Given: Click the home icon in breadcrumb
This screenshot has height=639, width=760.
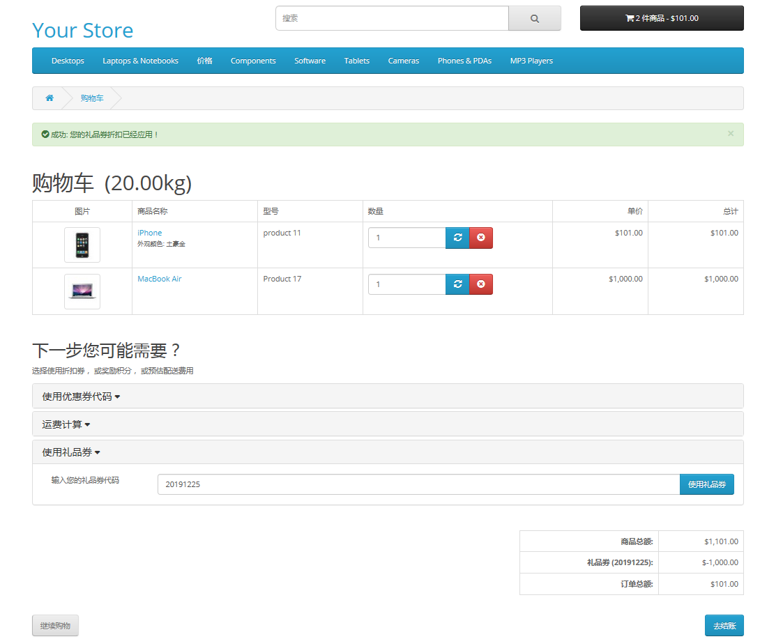Looking at the screenshot, I should (x=50, y=98).
